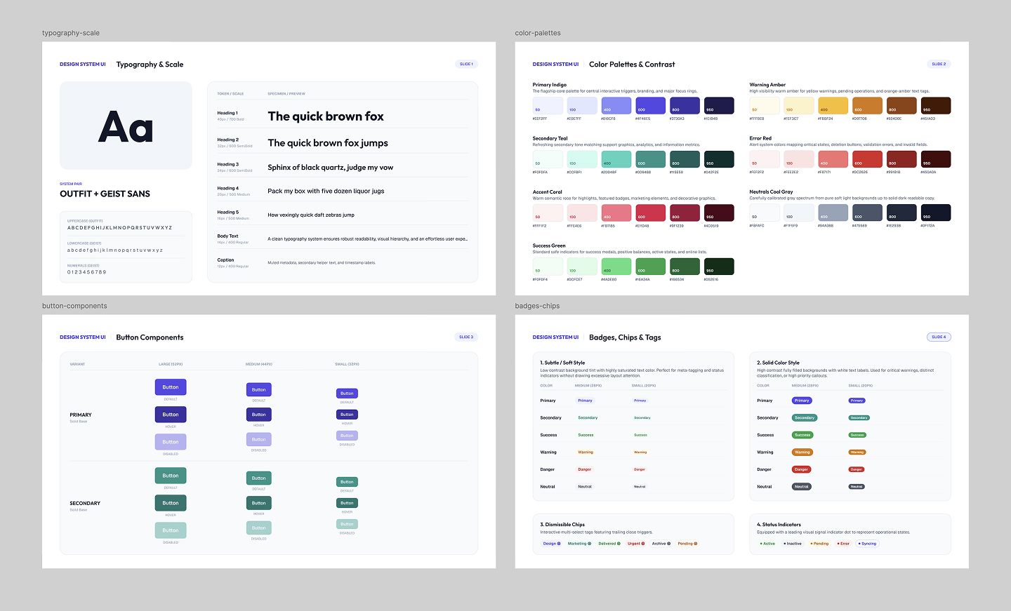Click the SLIDE 1 badge
Image resolution: width=1011 pixels, height=611 pixels.
466,64
